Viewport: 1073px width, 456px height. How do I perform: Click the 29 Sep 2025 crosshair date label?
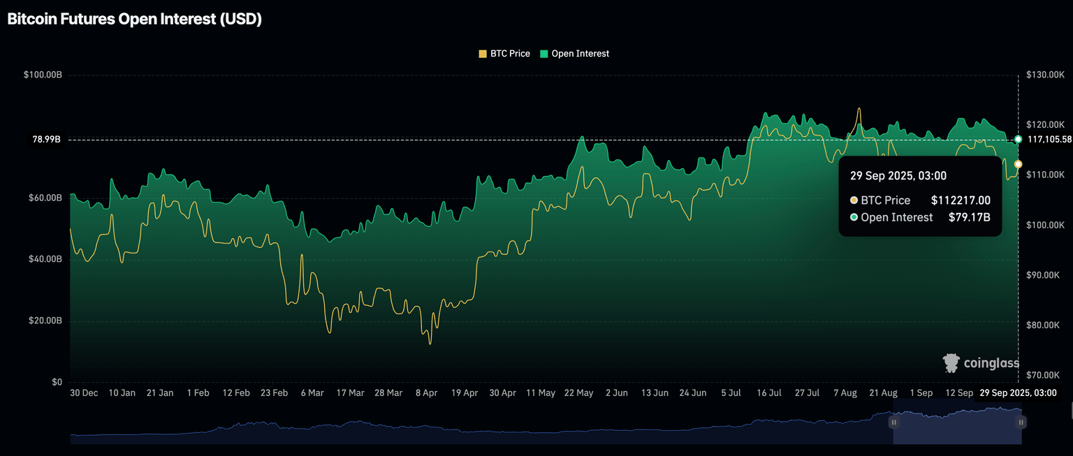click(1018, 393)
